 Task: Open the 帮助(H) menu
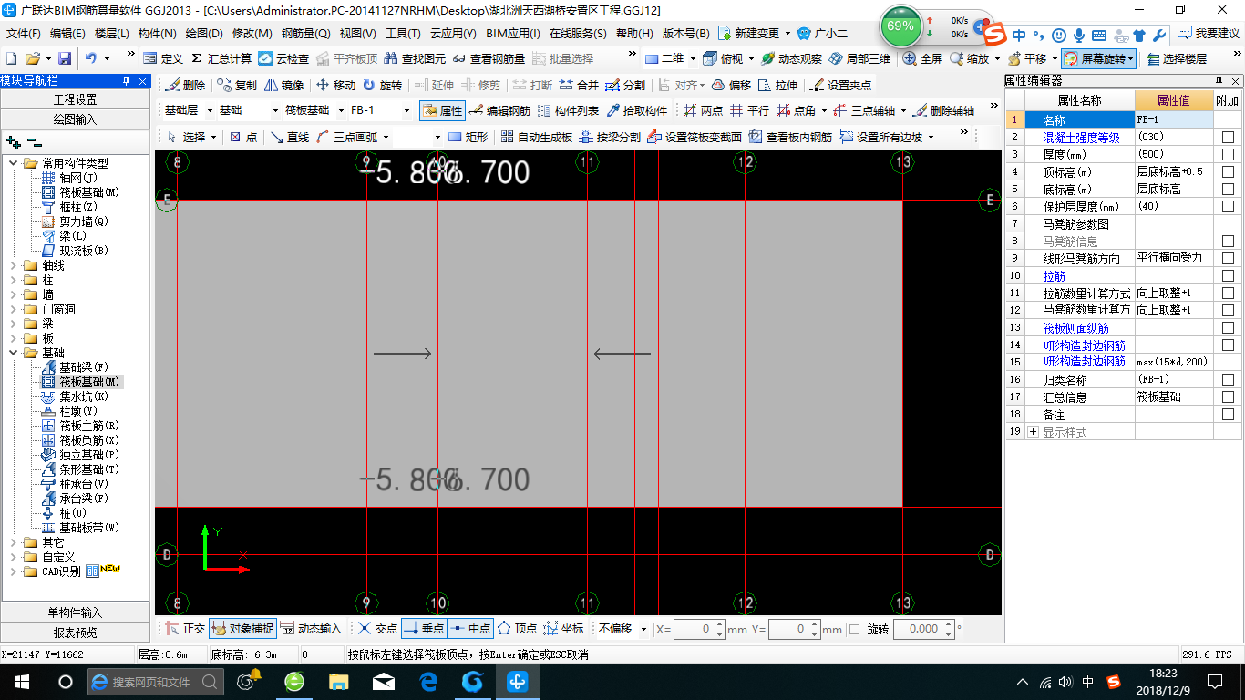pyautogui.click(x=634, y=34)
